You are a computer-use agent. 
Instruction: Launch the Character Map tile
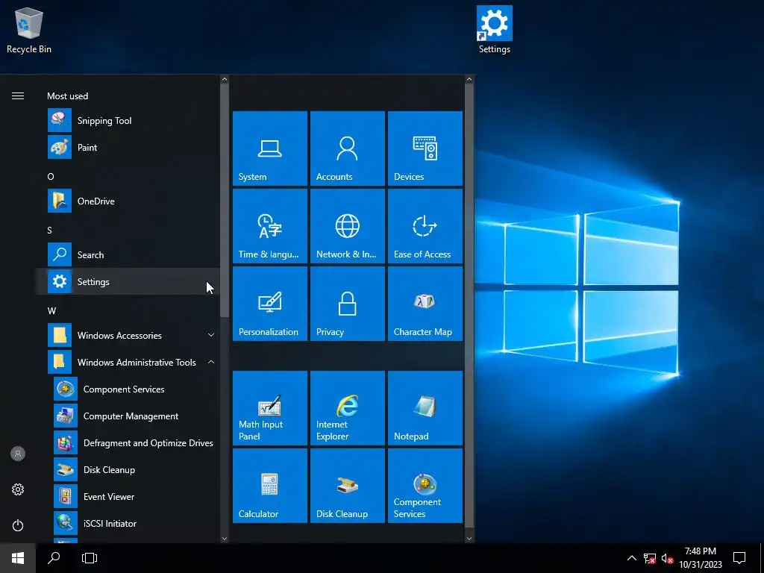tap(425, 304)
